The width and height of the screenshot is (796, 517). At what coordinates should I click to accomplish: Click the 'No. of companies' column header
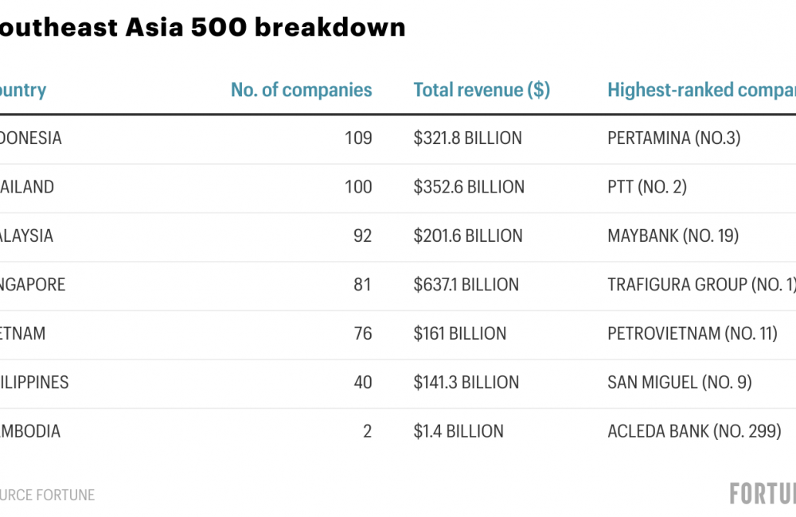[301, 90]
